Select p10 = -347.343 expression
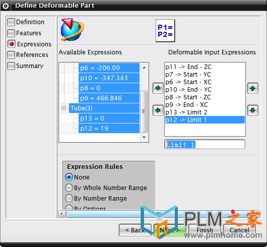The height and width of the screenshot is (247, 267). [x=109, y=78]
